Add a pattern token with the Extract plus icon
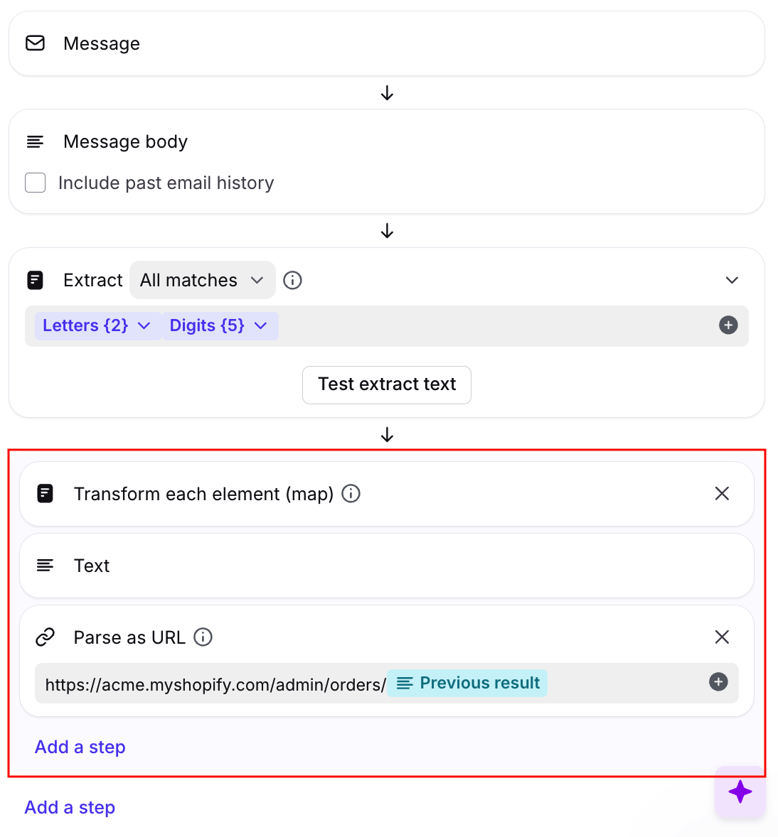The height and width of the screenshot is (837, 778). [728, 325]
